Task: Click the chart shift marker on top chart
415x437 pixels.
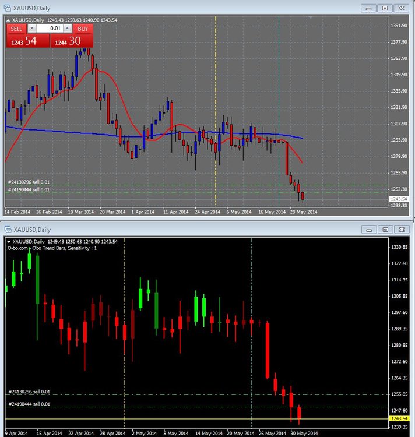Action: click(311, 18)
